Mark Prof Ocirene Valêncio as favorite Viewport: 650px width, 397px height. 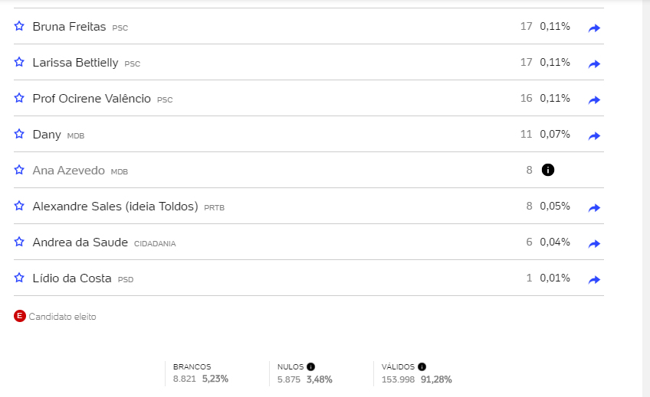[19, 98]
